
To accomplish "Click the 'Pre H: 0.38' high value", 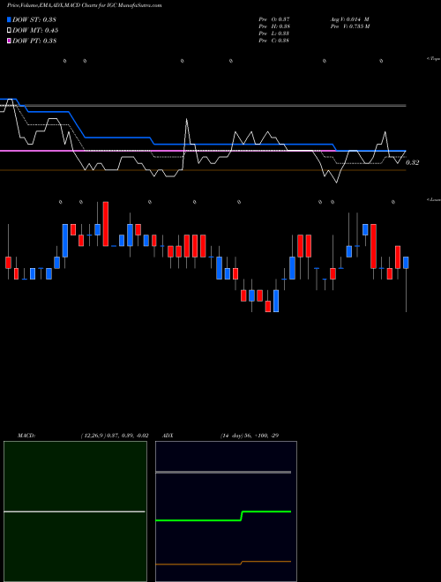I will (274, 26).
